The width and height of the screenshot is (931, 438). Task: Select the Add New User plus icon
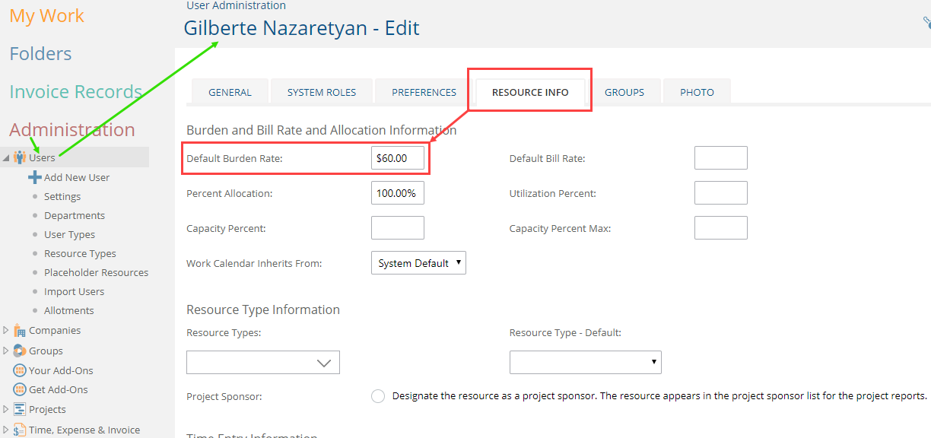click(x=34, y=176)
